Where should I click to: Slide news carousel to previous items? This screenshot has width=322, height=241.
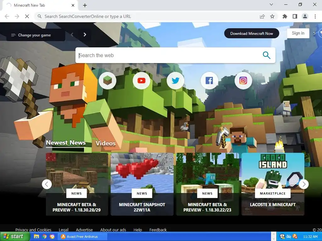(47, 184)
